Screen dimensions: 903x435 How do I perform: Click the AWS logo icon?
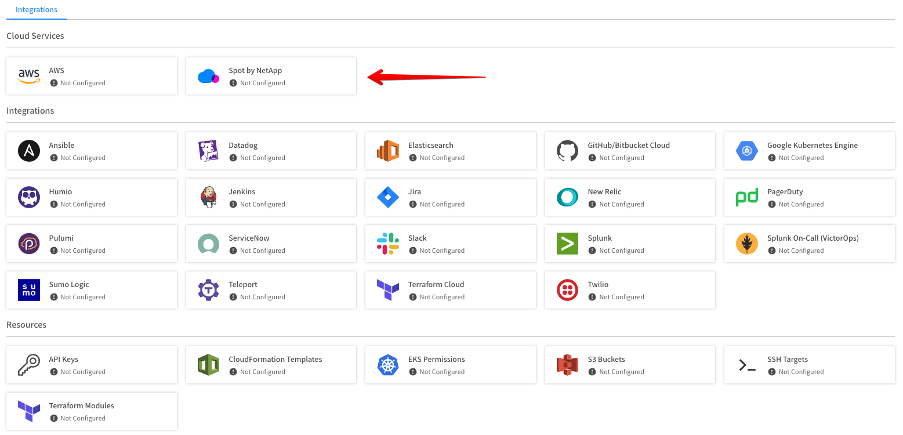(x=29, y=76)
